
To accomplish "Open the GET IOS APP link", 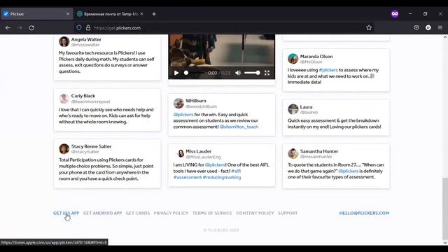I will click(66, 213).
